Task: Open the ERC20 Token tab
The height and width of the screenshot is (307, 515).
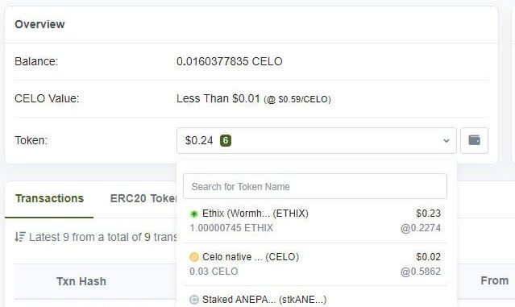Action: click(143, 198)
